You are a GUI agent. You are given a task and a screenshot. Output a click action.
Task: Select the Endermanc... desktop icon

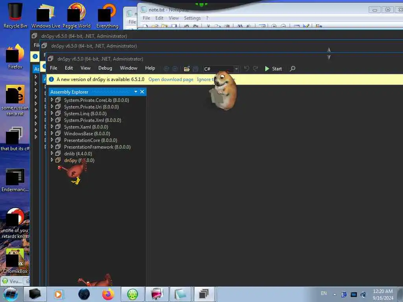click(x=15, y=180)
